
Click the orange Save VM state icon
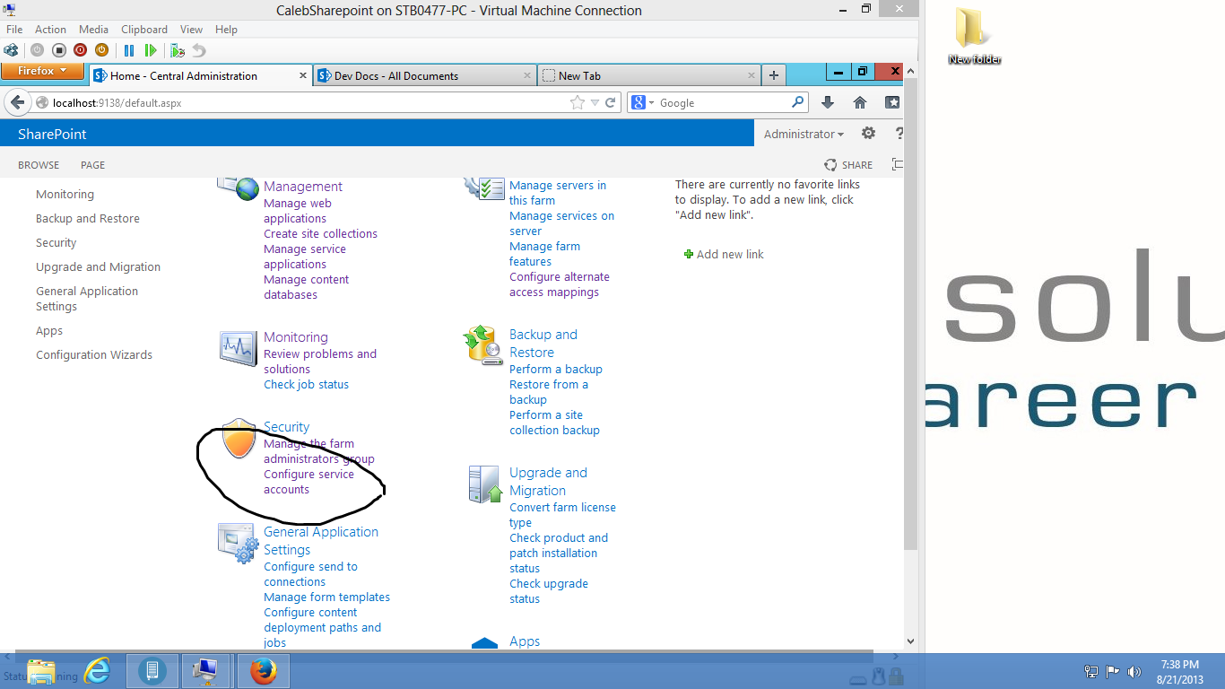click(101, 51)
